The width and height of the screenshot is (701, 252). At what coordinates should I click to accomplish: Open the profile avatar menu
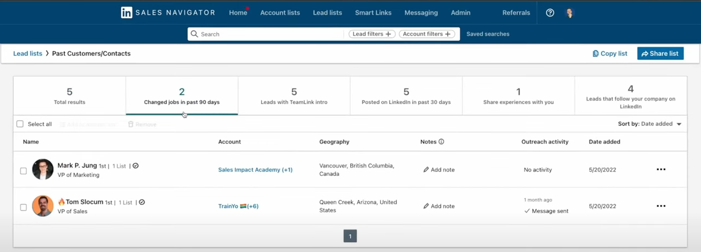pyautogui.click(x=570, y=13)
